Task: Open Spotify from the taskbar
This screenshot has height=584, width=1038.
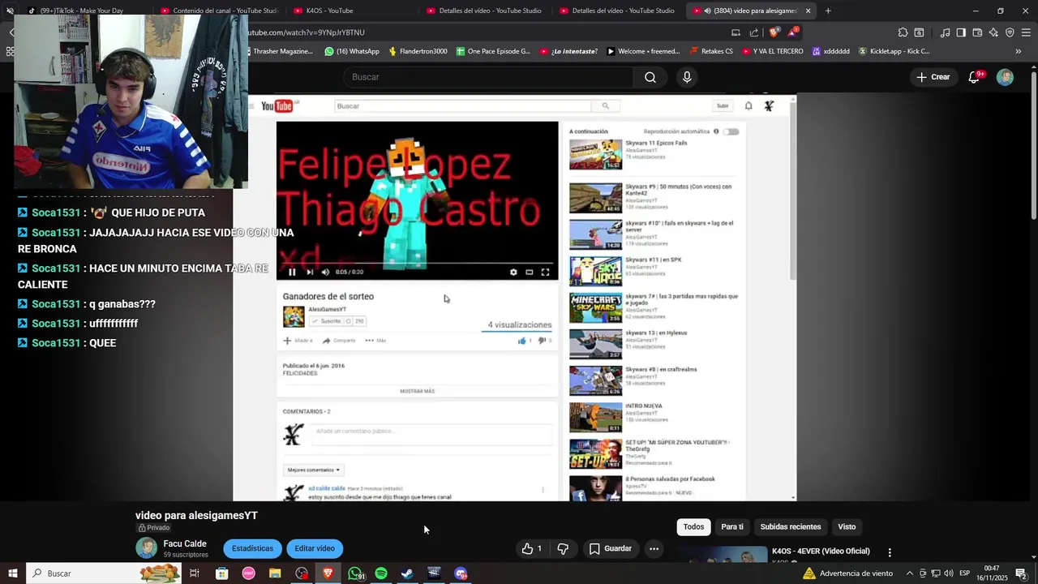Action: (x=381, y=573)
